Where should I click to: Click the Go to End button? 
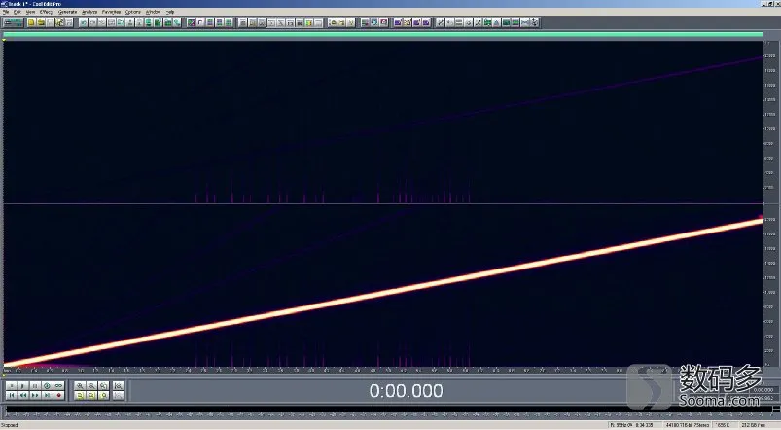47,395
